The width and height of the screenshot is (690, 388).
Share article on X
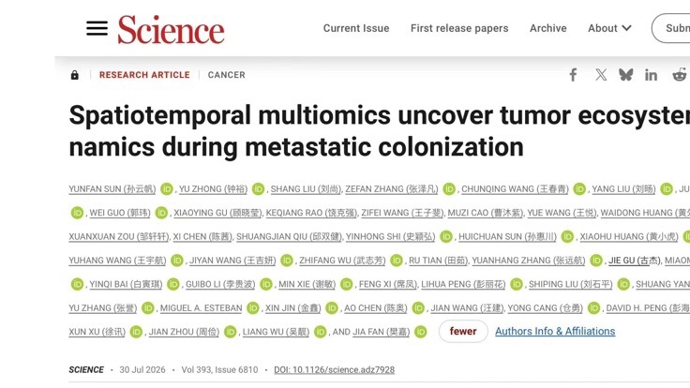601,75
